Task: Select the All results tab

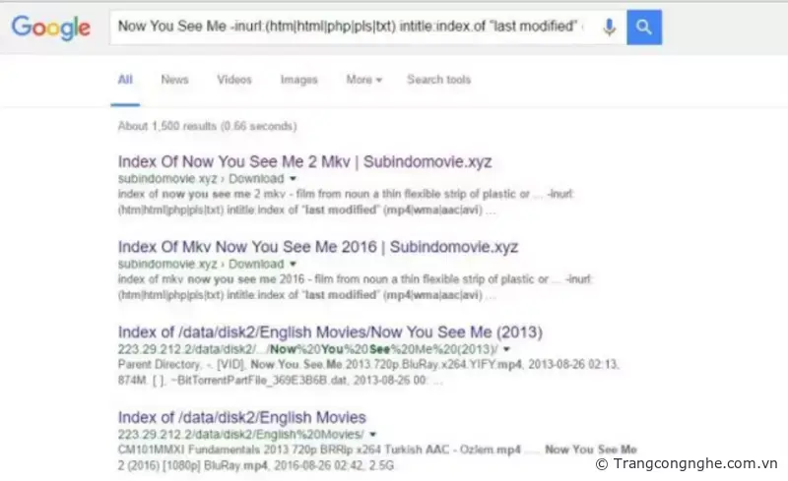Action: (x=125, y=80)
